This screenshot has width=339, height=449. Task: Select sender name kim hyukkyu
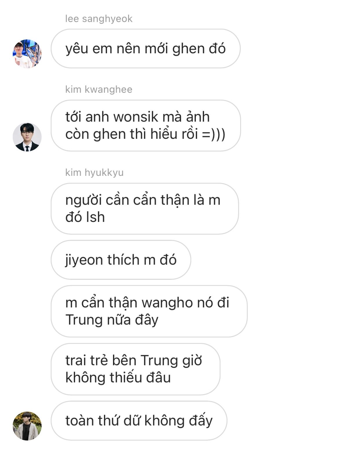[94, 172]
